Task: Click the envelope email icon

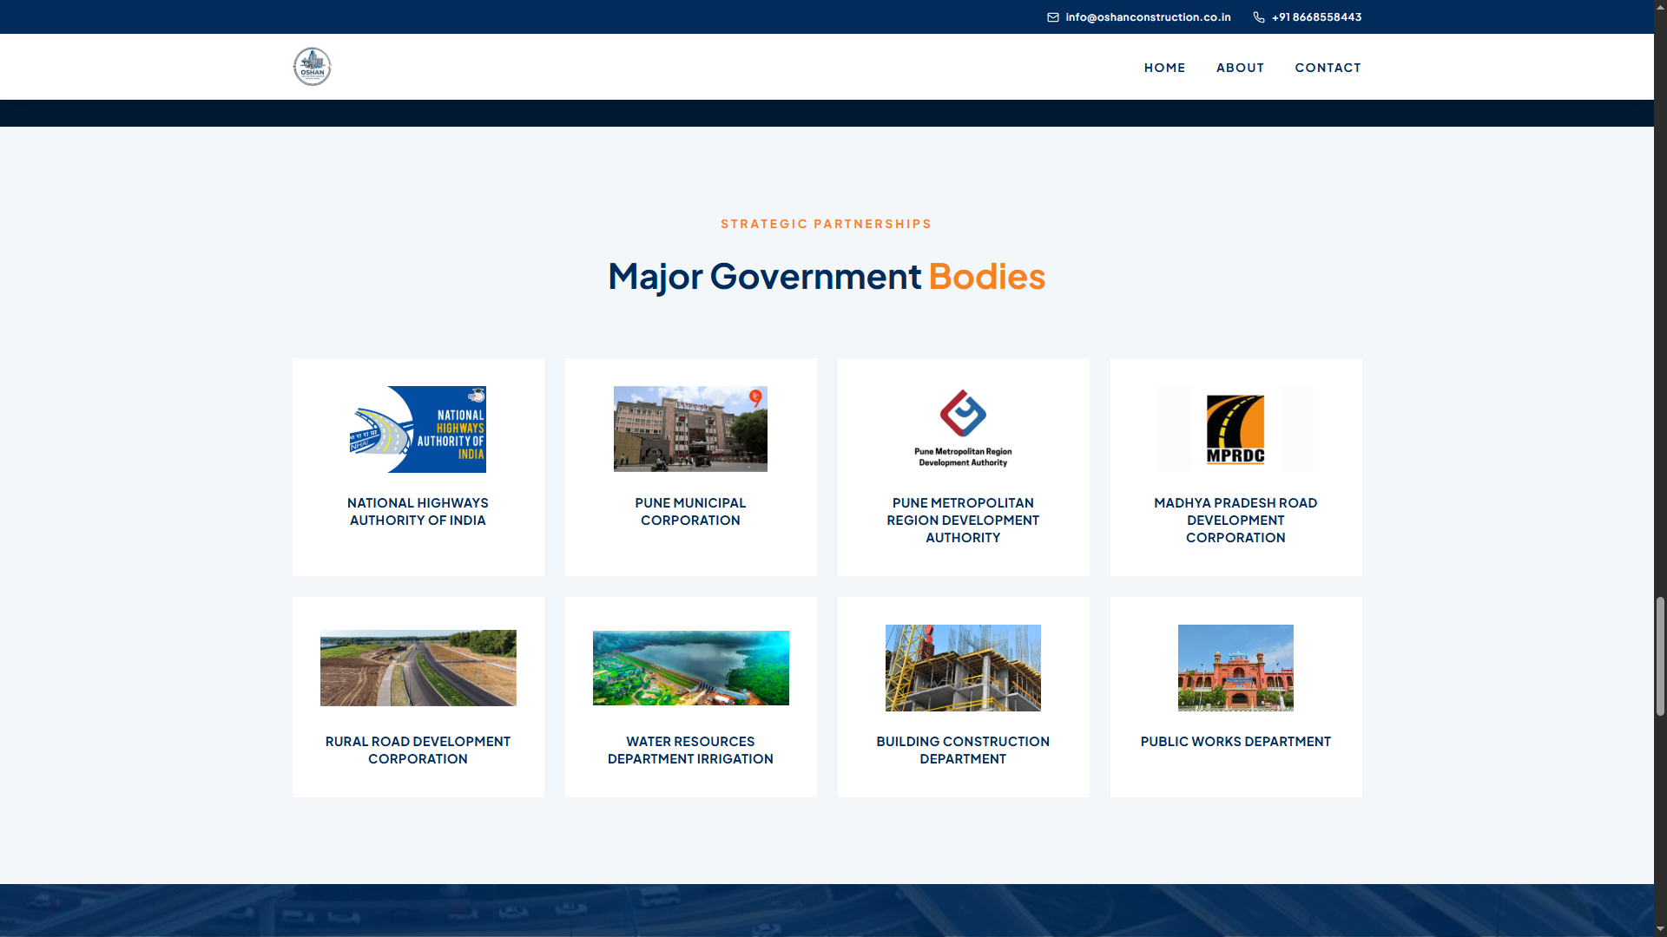Action: pos(1053,17)
